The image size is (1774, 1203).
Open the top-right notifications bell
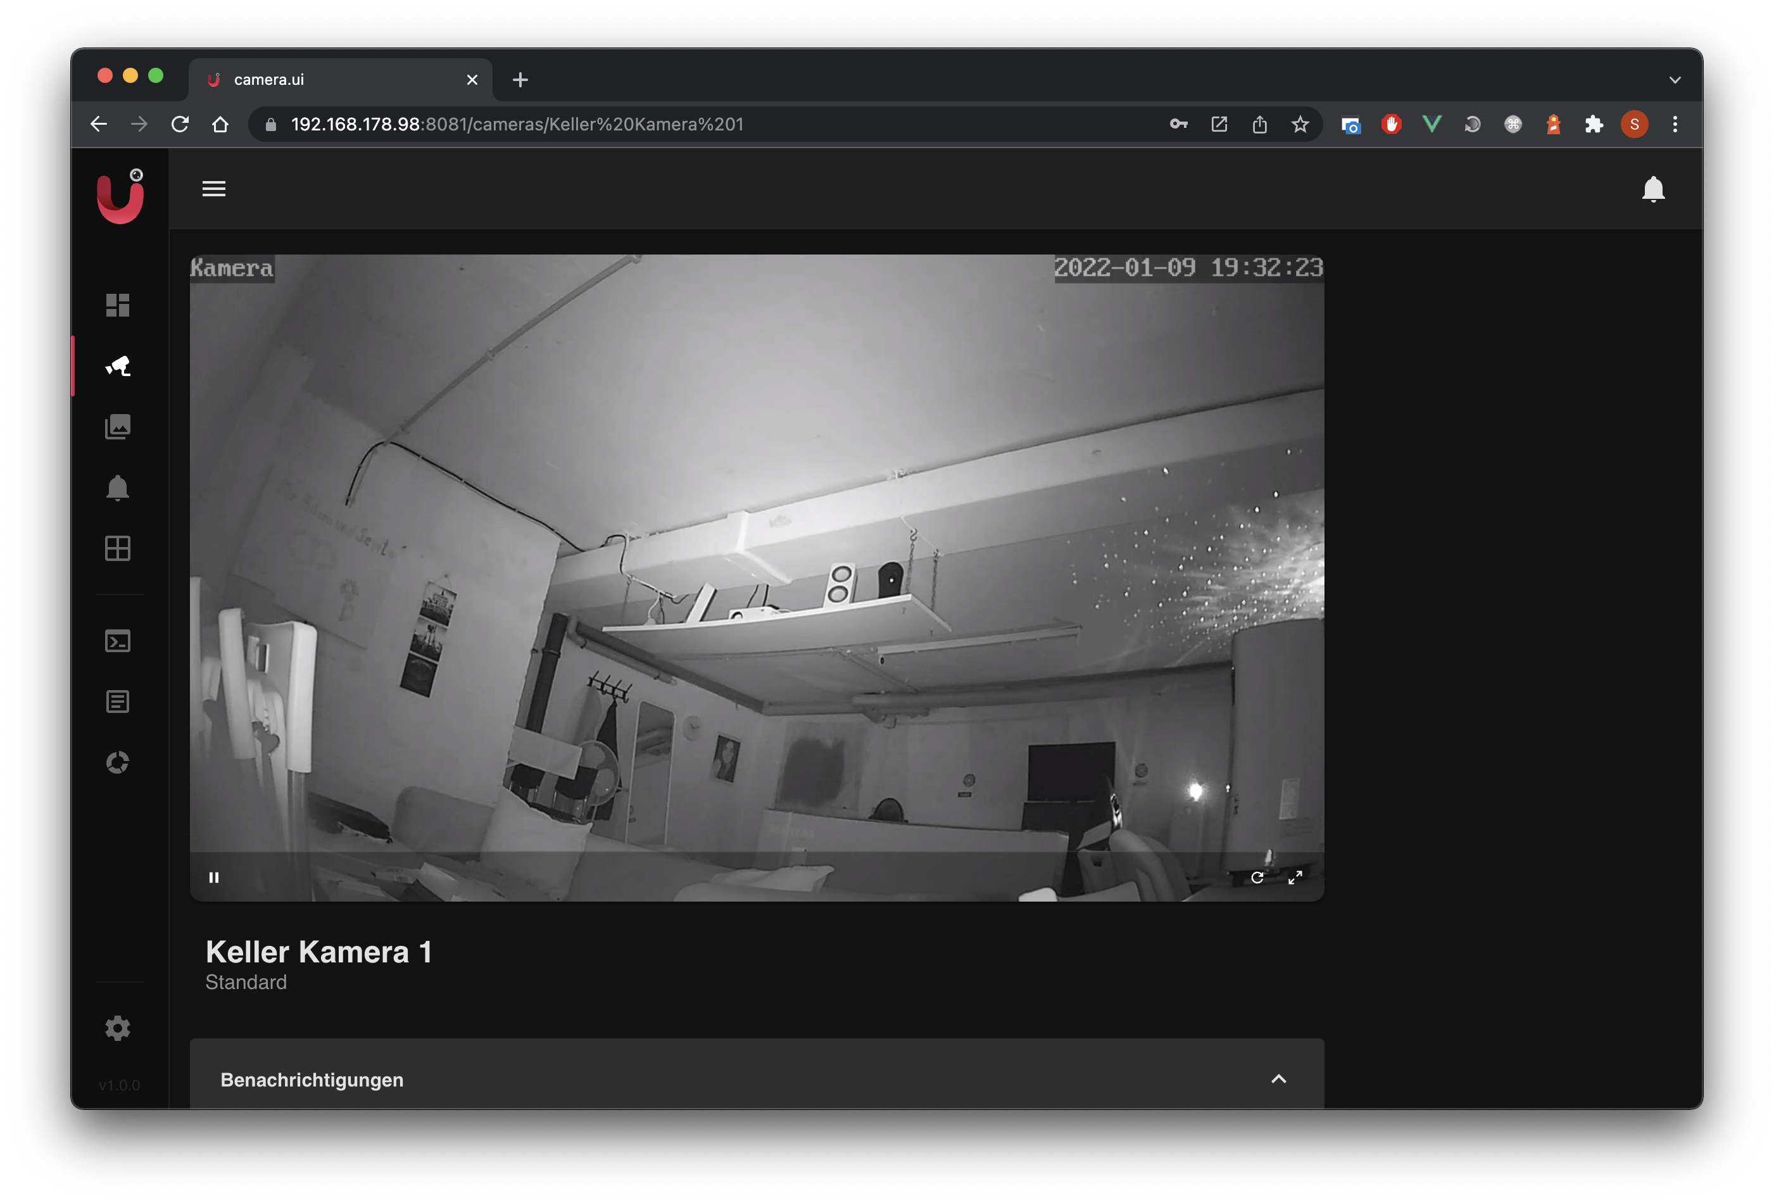[x=1652, y=189]
